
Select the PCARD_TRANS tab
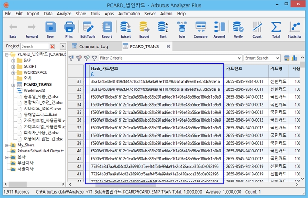pos(144,46)
